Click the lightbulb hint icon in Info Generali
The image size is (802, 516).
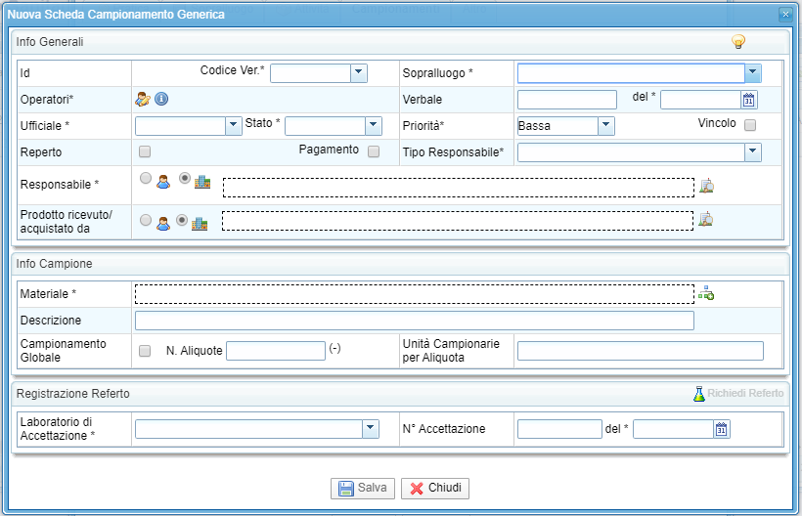pyautogui.click(x=738, y=41)
